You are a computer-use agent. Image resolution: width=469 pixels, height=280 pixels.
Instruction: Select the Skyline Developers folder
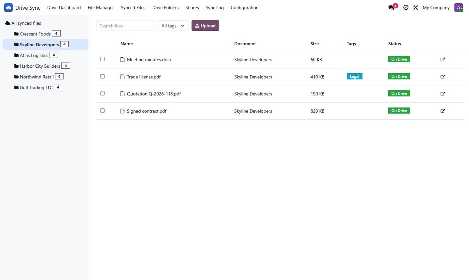(x=46, y=45)
